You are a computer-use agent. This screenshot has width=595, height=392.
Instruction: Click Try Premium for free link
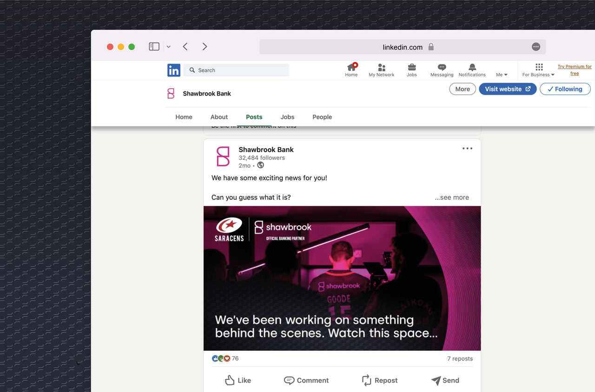[x=575, y=70]
